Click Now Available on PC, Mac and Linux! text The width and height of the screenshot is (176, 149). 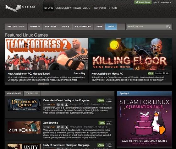click(x=29, y=74)
